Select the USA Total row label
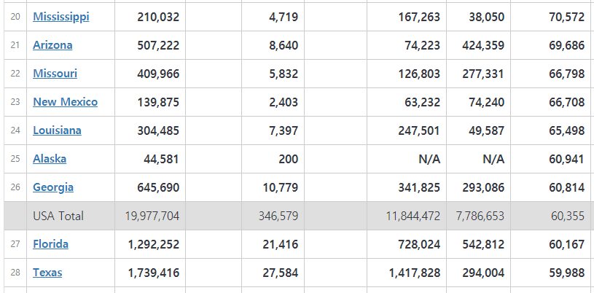 point(58,216)
